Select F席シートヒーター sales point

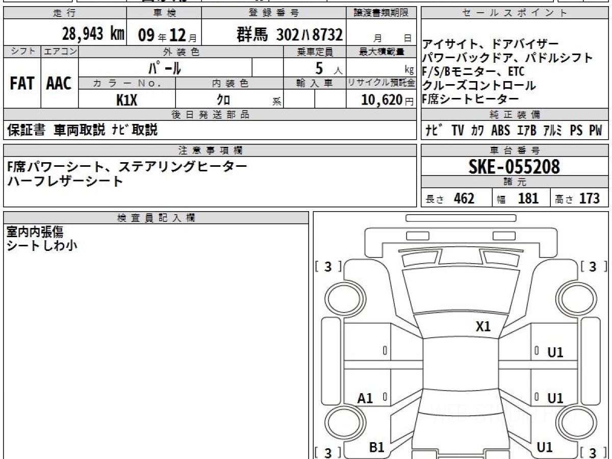(470, 99)
